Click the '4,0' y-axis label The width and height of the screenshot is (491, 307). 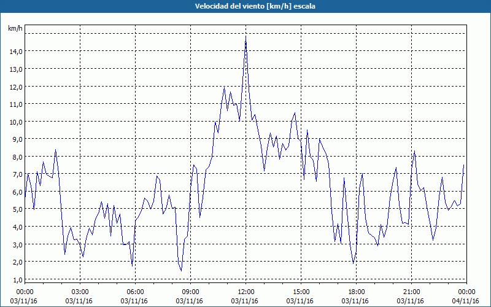click(17, 227)
